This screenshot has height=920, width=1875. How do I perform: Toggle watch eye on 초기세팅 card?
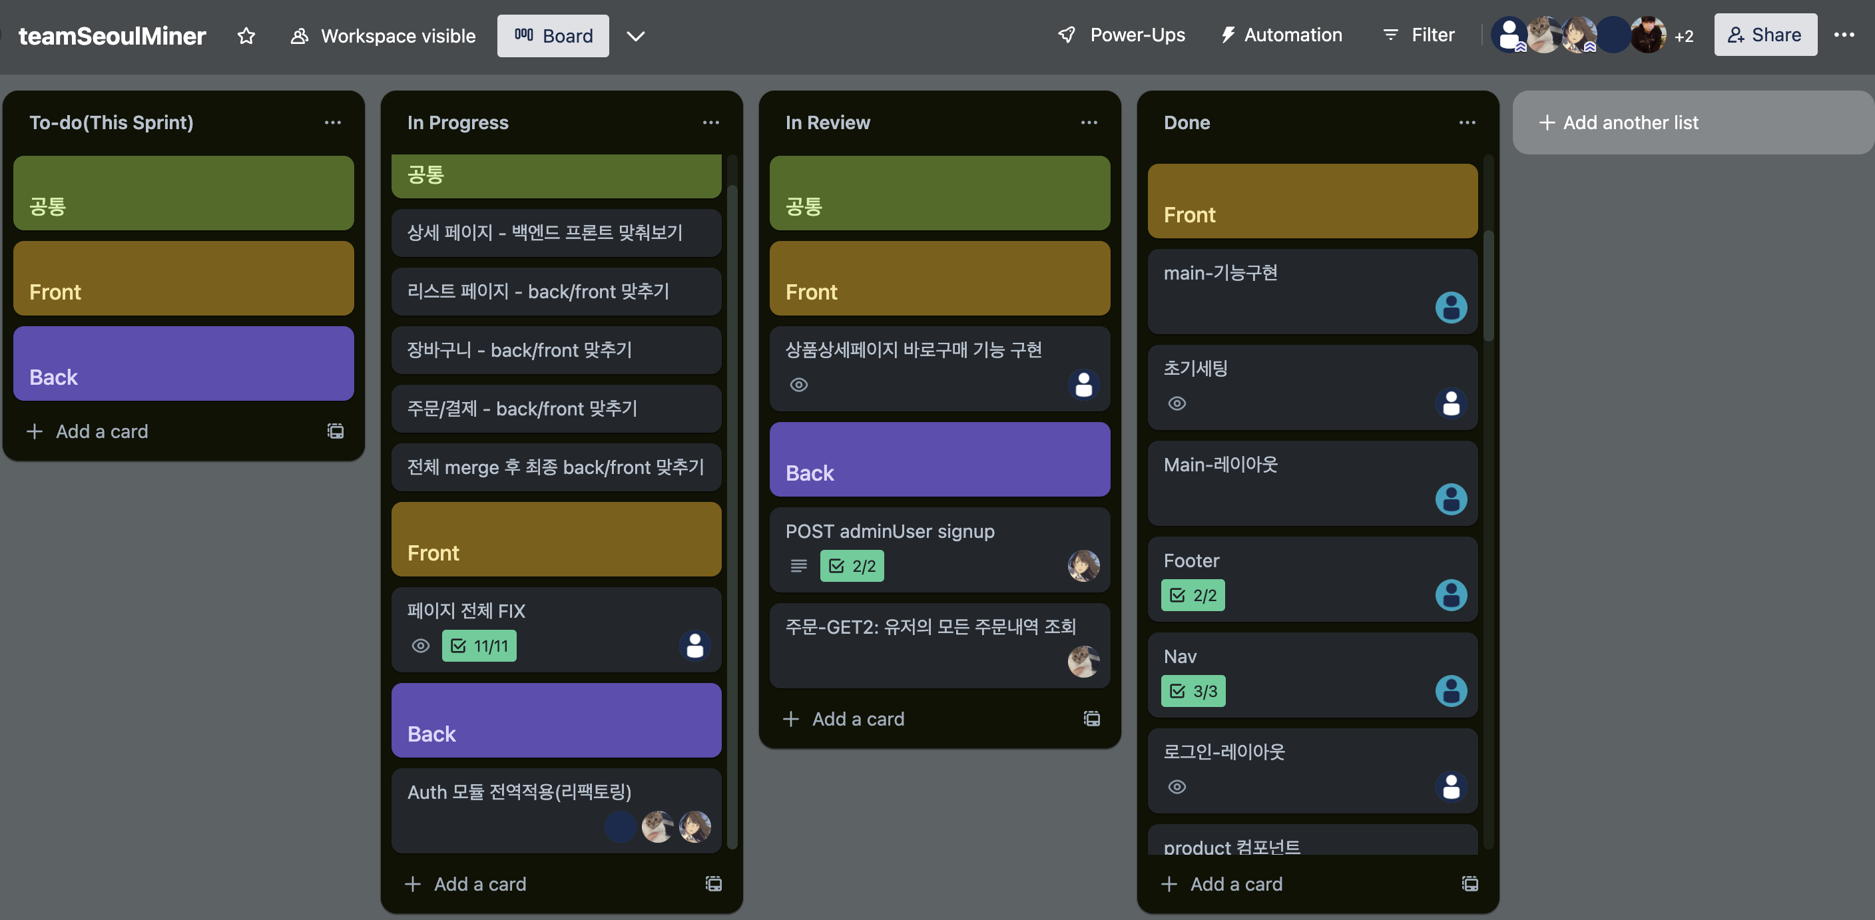point(1177,403)
